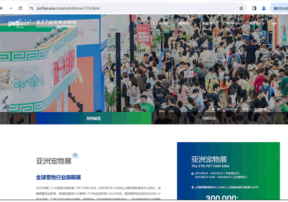Click the browser forward arrow
The height and width of the screenshot is (202, 288).
(x=11, y=8)
